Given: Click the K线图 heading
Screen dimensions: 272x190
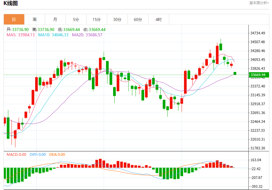Looking at the screenshot, I should [11, 3].
